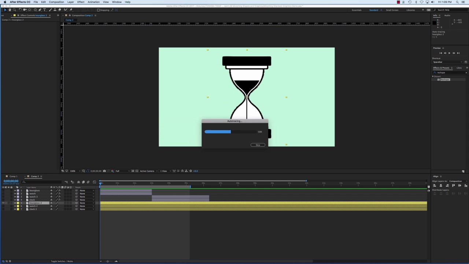Select the Horizontal Type tool
The height and width of the screenshot is (264, 469).
pos(44,10)
